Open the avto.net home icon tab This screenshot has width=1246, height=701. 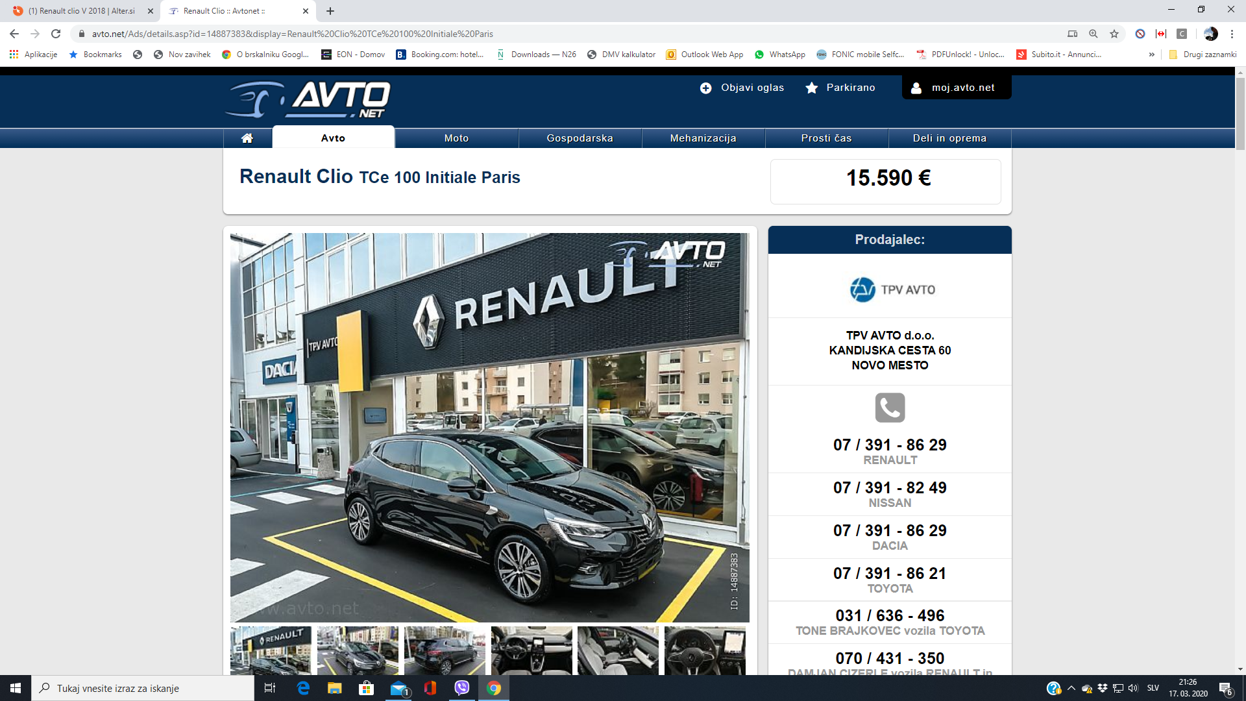click(247, 138)
